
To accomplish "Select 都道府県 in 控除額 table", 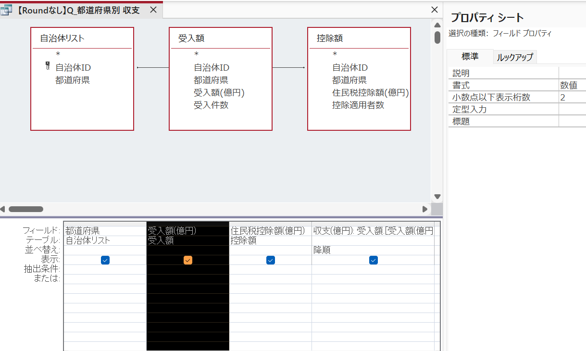I will [349, 80].
